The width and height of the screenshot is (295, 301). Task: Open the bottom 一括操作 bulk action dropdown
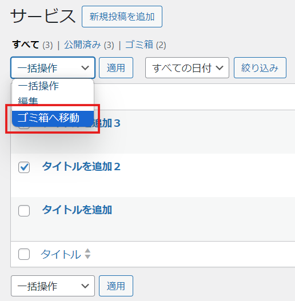click(53, 286)
